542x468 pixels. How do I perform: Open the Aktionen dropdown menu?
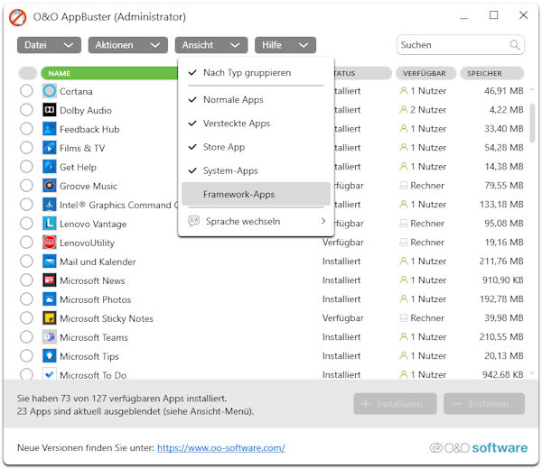click(128, 45)
